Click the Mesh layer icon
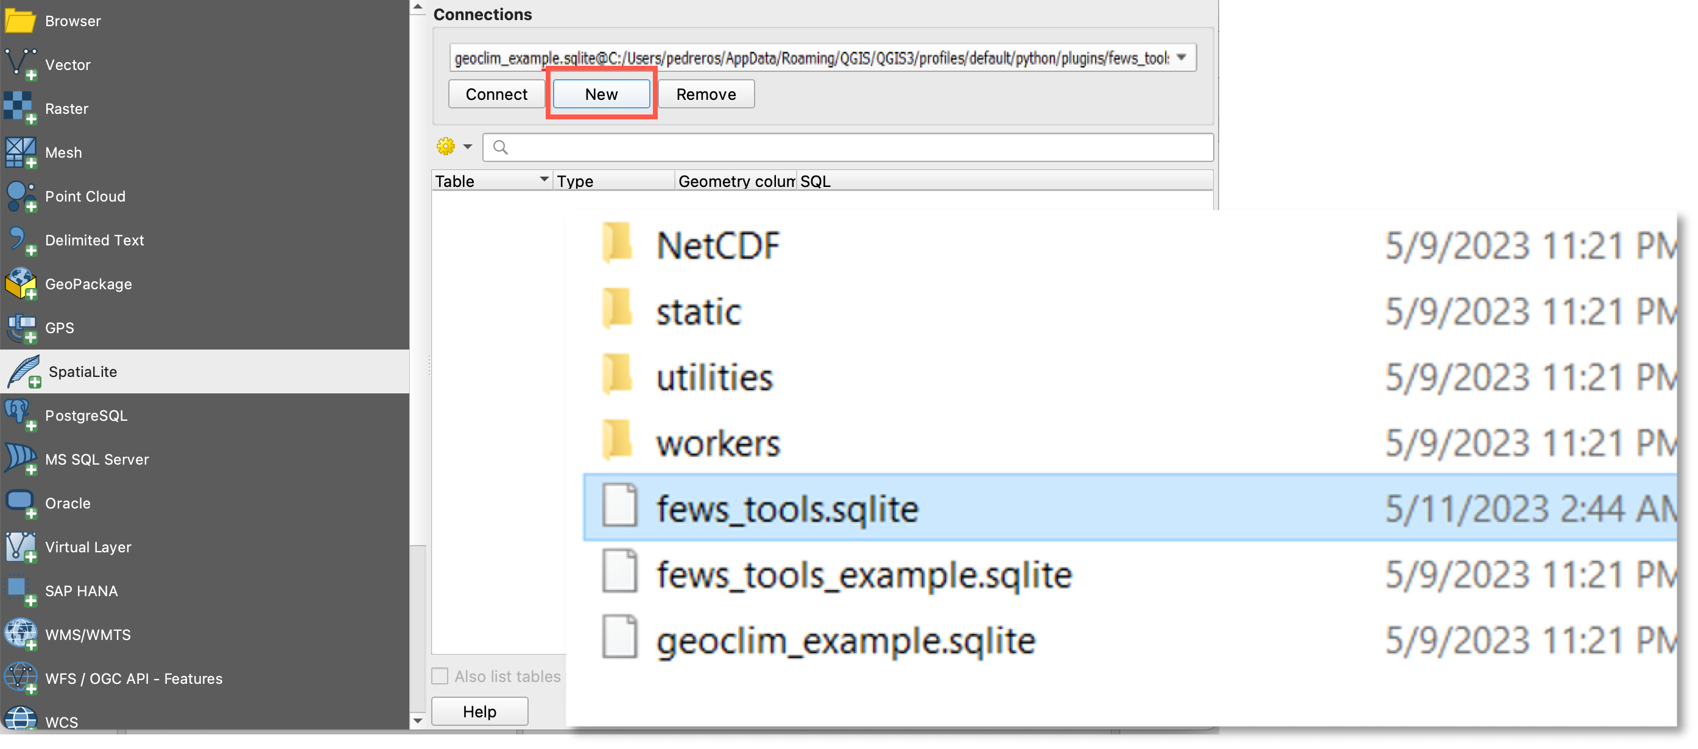 pos(21,152)
